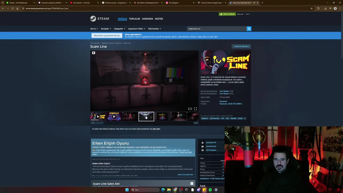Open the Özel Kısımlar dropdown
This screenshot has width=343, height=193.
[155, 29]
